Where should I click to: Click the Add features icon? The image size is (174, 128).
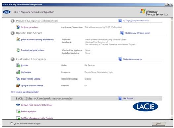[x=18, y=72]
